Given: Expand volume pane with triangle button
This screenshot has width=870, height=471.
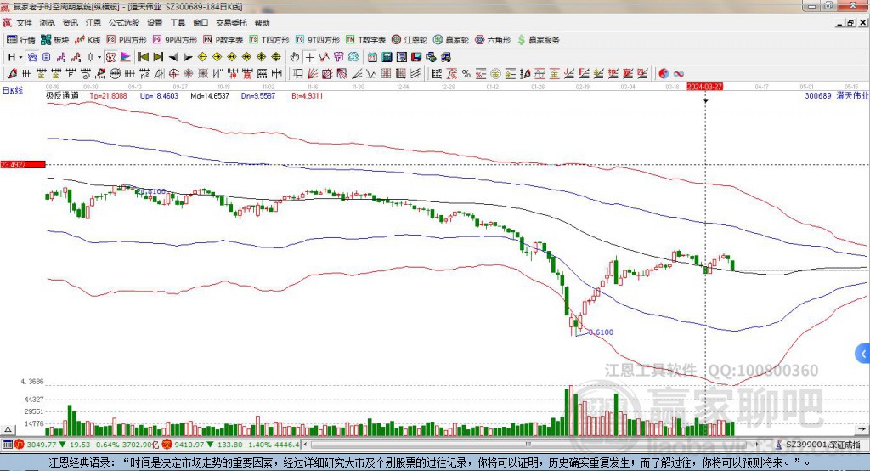Looking at the screenshot, I should point(8,429).
